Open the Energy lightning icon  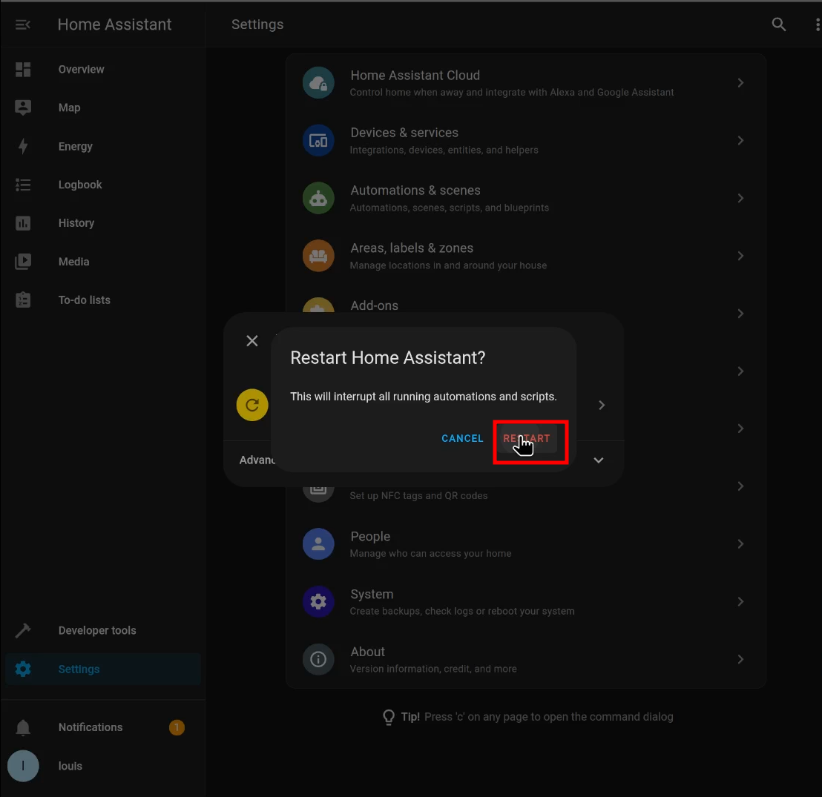(x=23, y=146)
